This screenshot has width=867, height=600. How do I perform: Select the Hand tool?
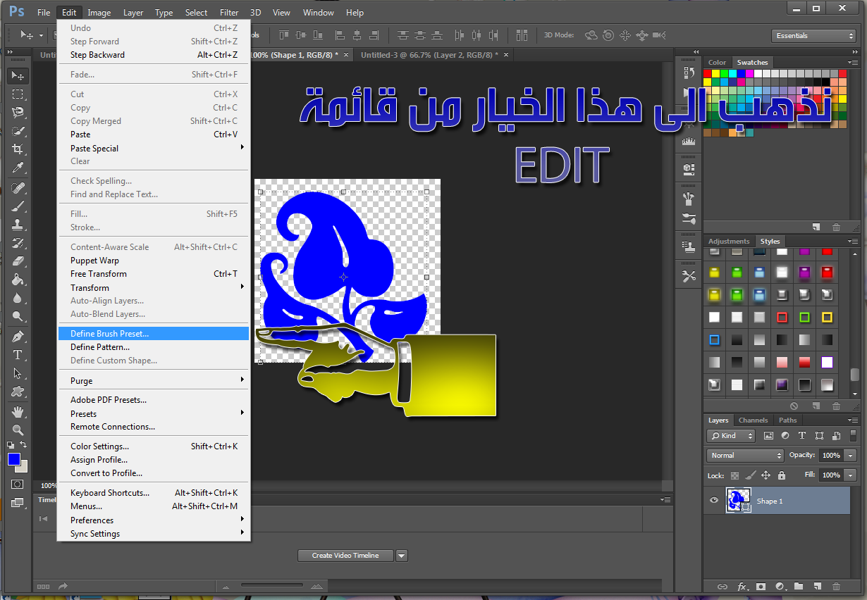(x=18, y=411)
